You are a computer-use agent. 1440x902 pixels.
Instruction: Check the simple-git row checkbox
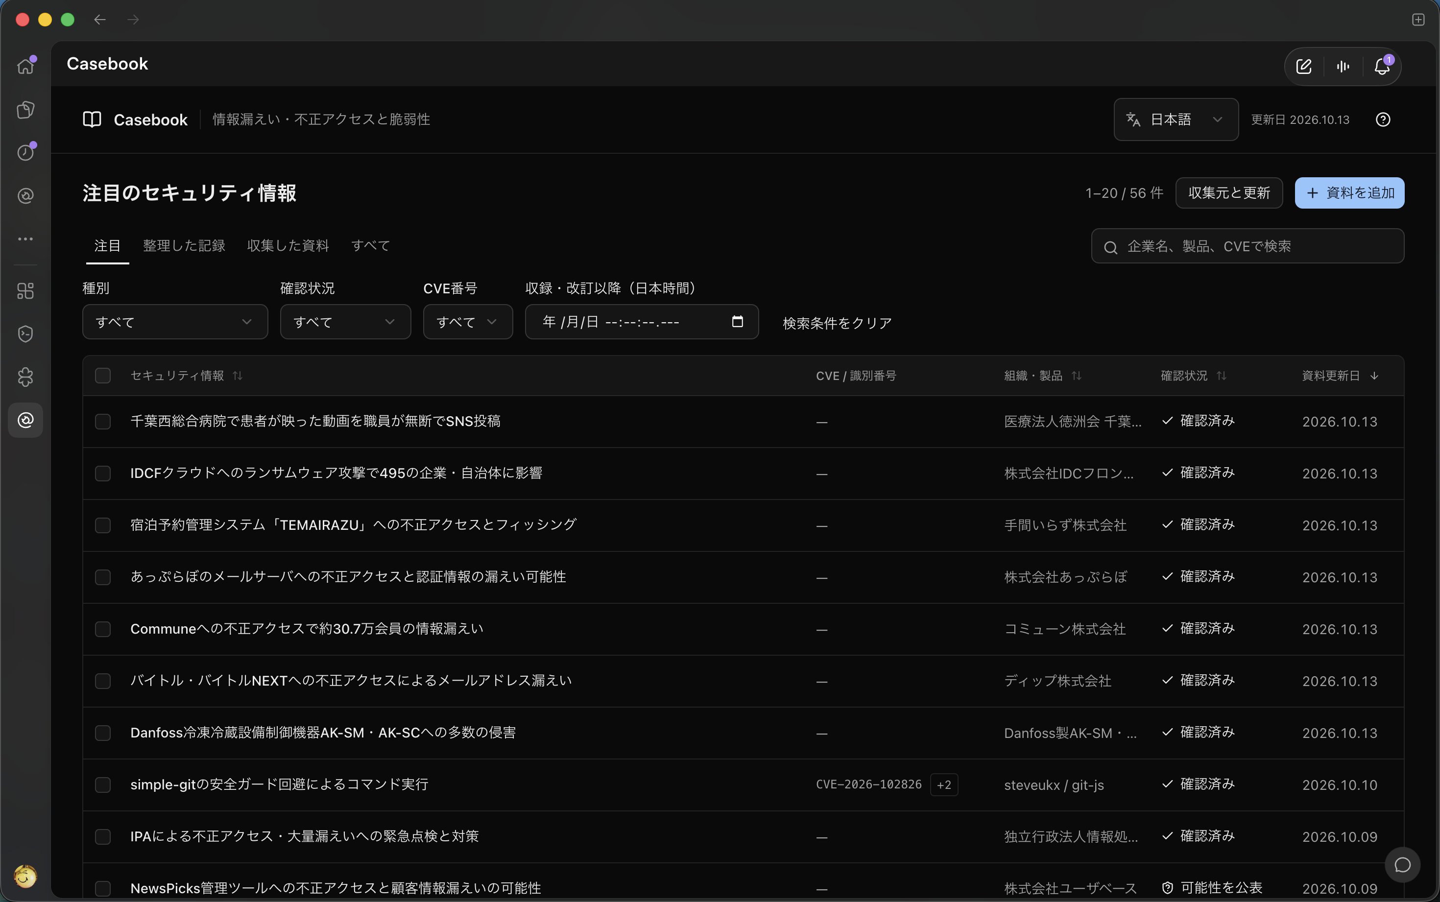[102, 784]
